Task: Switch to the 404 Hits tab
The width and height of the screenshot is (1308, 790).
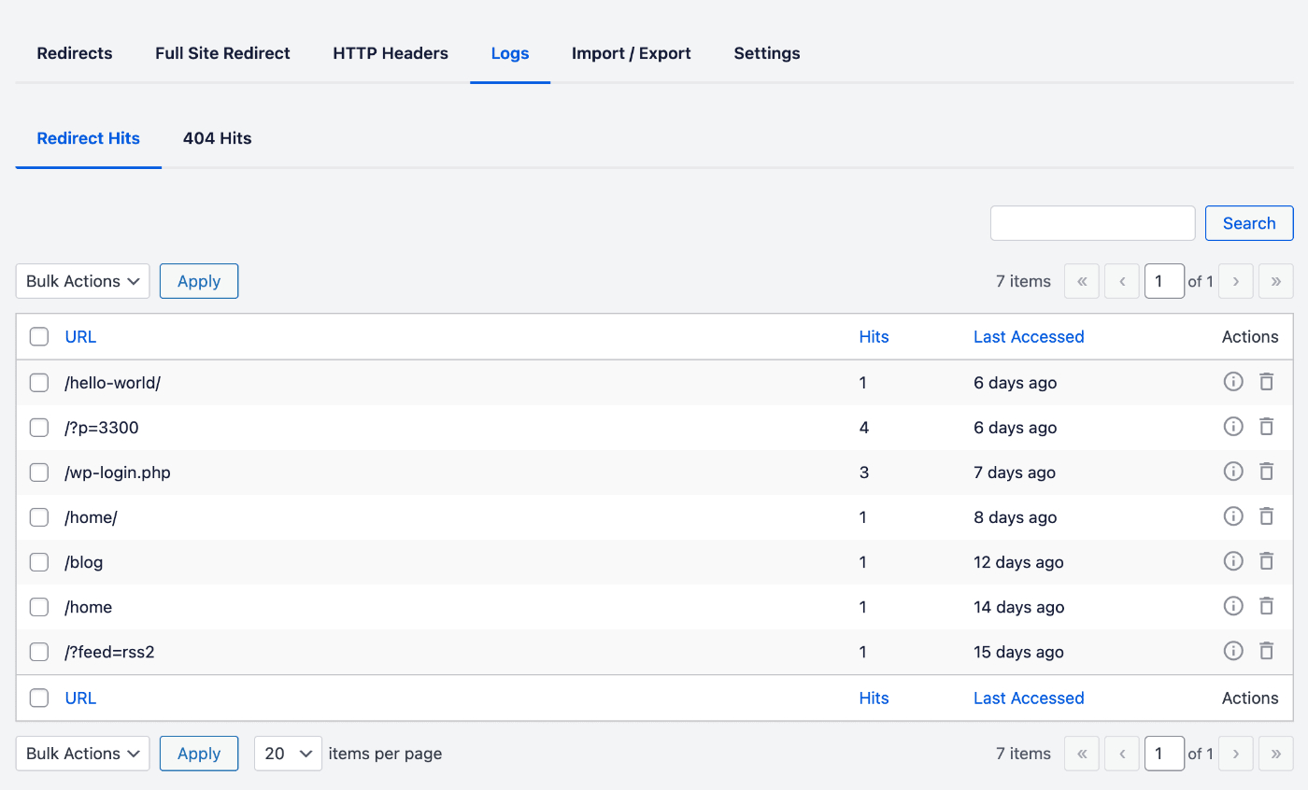Action: click(x=217, y=138)
